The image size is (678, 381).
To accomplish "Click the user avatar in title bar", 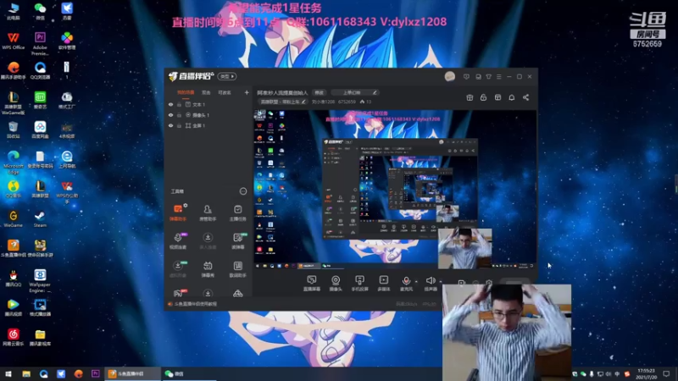I will 450,76.
